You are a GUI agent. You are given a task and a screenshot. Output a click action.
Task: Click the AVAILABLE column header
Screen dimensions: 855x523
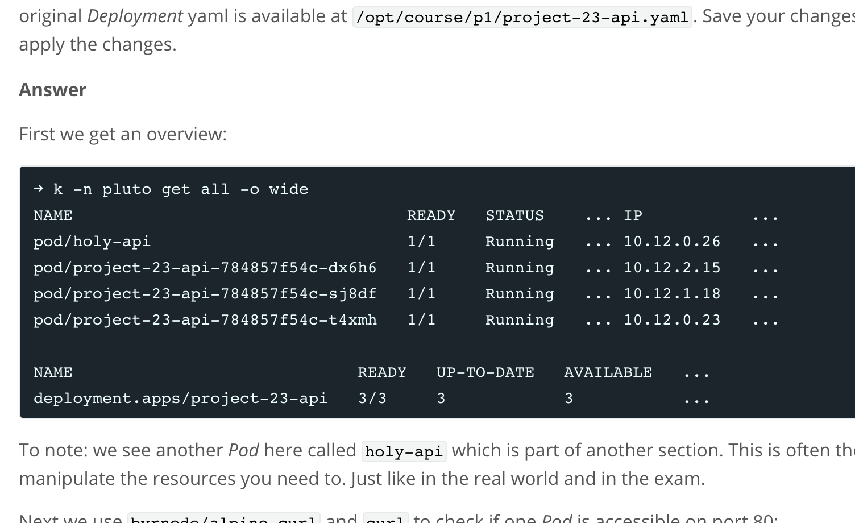[608, 372]
